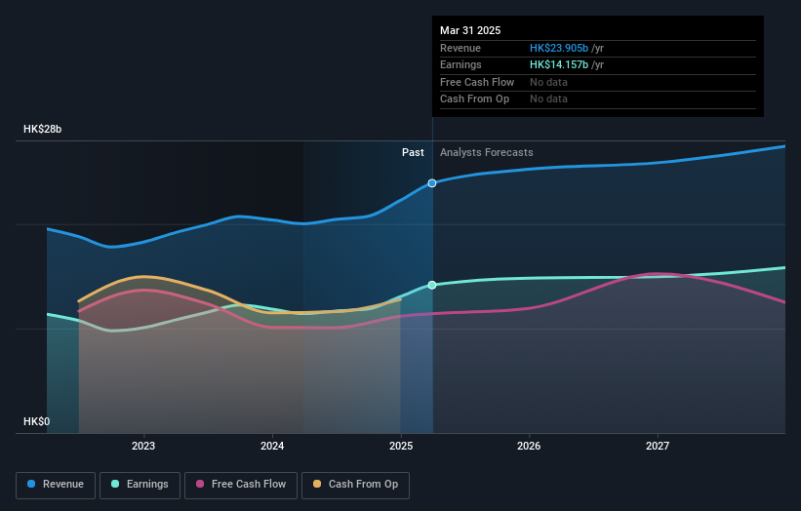Click the Earnings row label in tooltip
The height and width of the screenshot is (511, 801).
pos(461,64)
